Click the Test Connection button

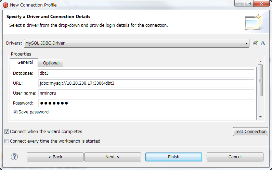click(x=250, y=131)
